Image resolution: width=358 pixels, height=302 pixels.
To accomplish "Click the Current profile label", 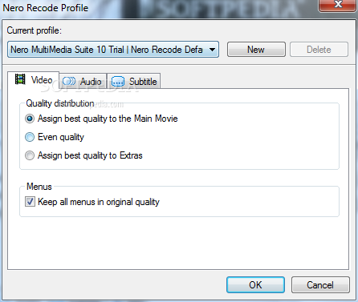I will coord(35,30).
